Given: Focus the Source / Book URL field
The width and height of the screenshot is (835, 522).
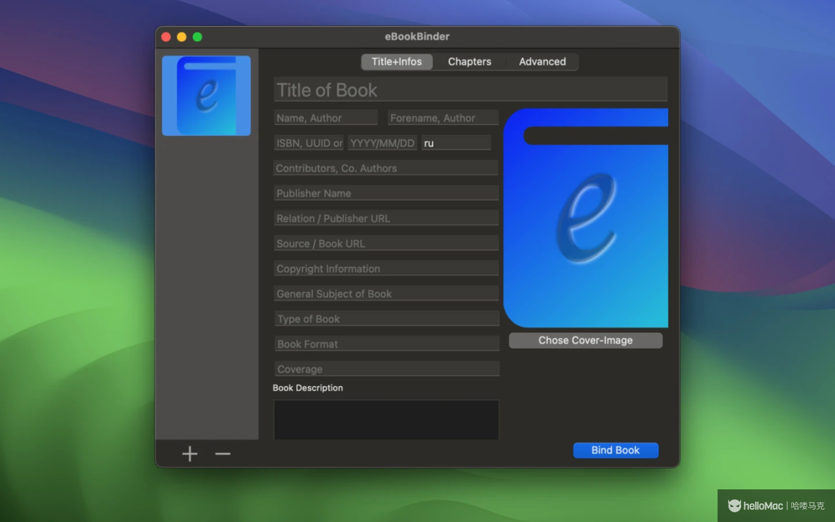Looking at the screenshot, I should point(386,243).
